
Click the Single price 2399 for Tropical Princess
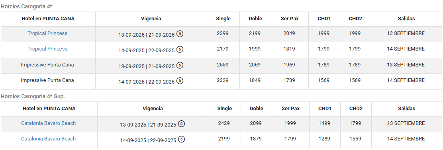click(x=223, y=33)
